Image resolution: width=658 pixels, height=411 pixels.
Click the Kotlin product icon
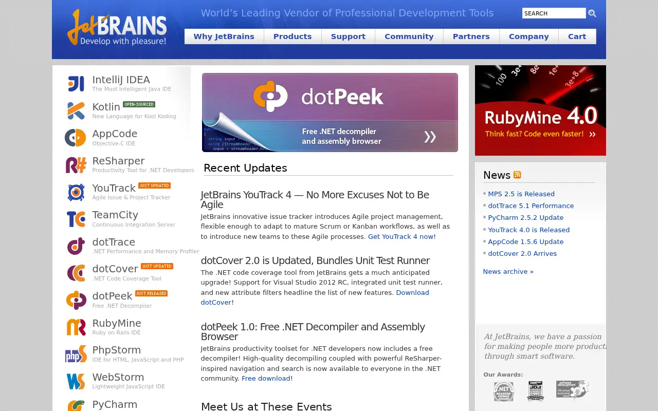(x=76, y=110)
